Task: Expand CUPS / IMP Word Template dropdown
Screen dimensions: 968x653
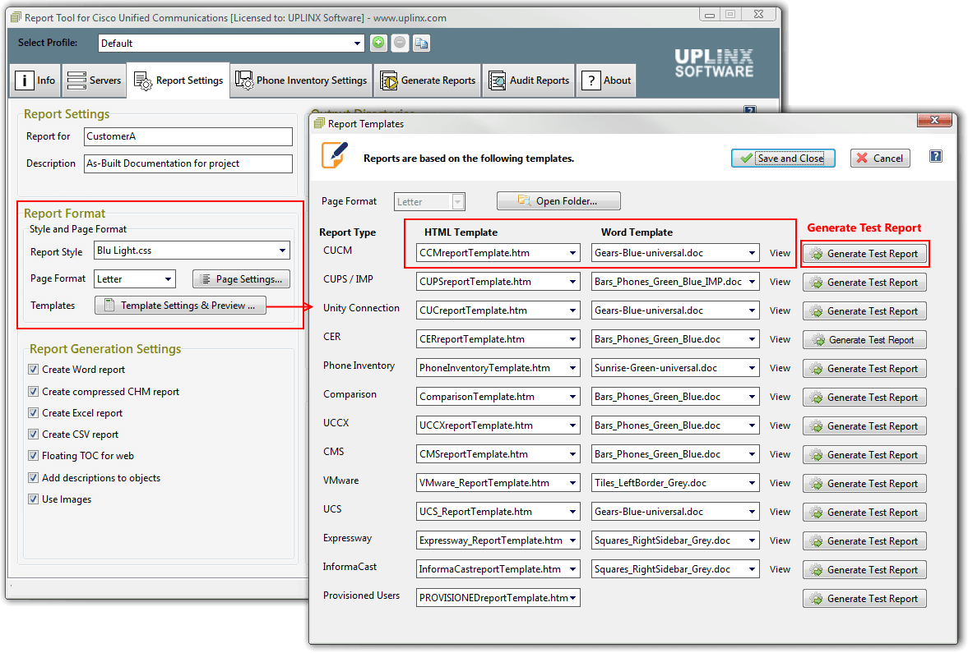Action: (752, 282)
